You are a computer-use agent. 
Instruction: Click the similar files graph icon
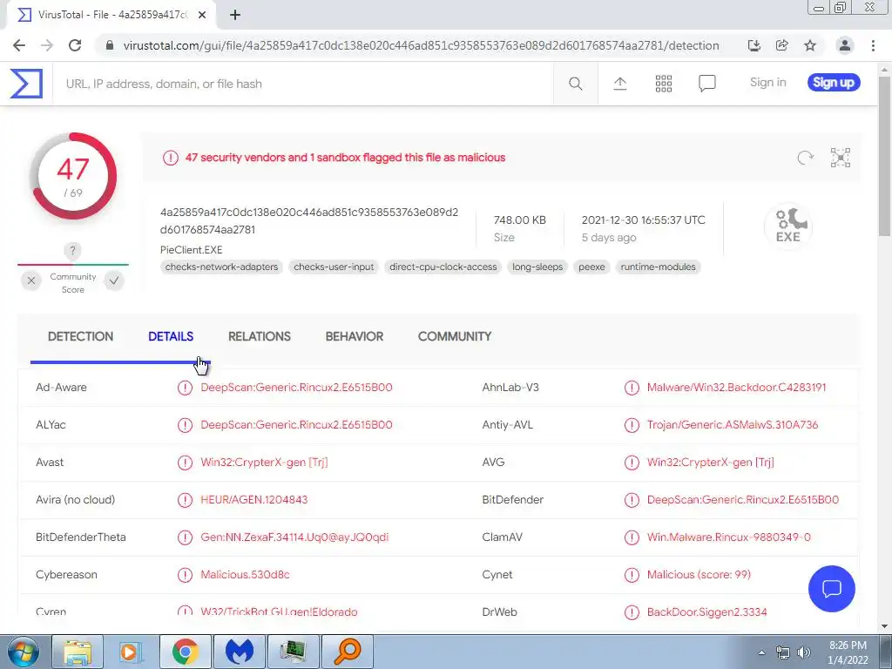click(x=841, y=158)
